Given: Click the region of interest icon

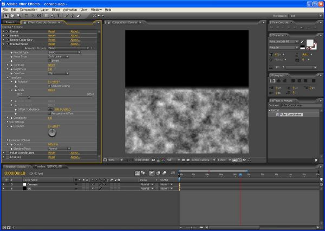Looking at the screenshot, I should pyautogui.click(x=184, y=160).
